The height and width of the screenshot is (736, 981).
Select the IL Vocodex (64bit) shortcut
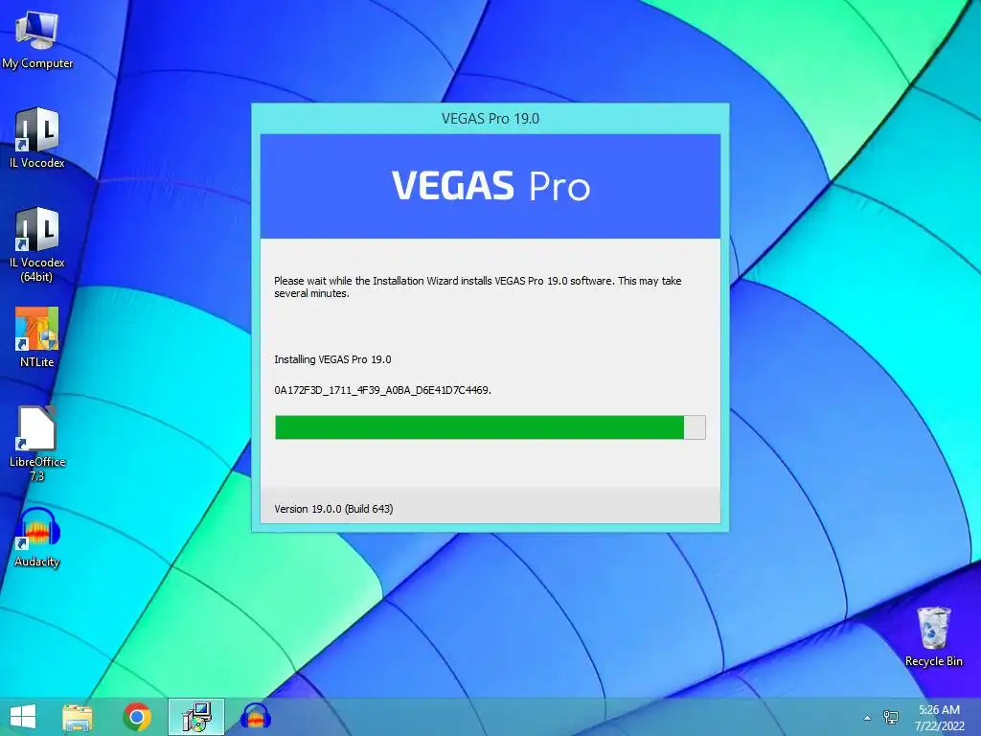click(x=37, y=244)
